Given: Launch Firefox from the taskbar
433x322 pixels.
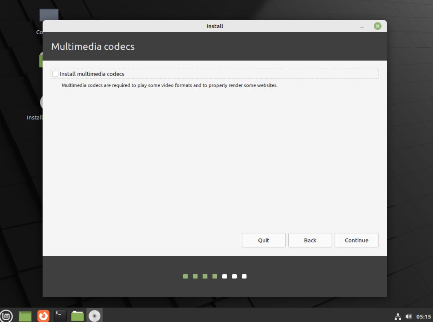Looking at the screenshot, I should click(x=43, y=315).
